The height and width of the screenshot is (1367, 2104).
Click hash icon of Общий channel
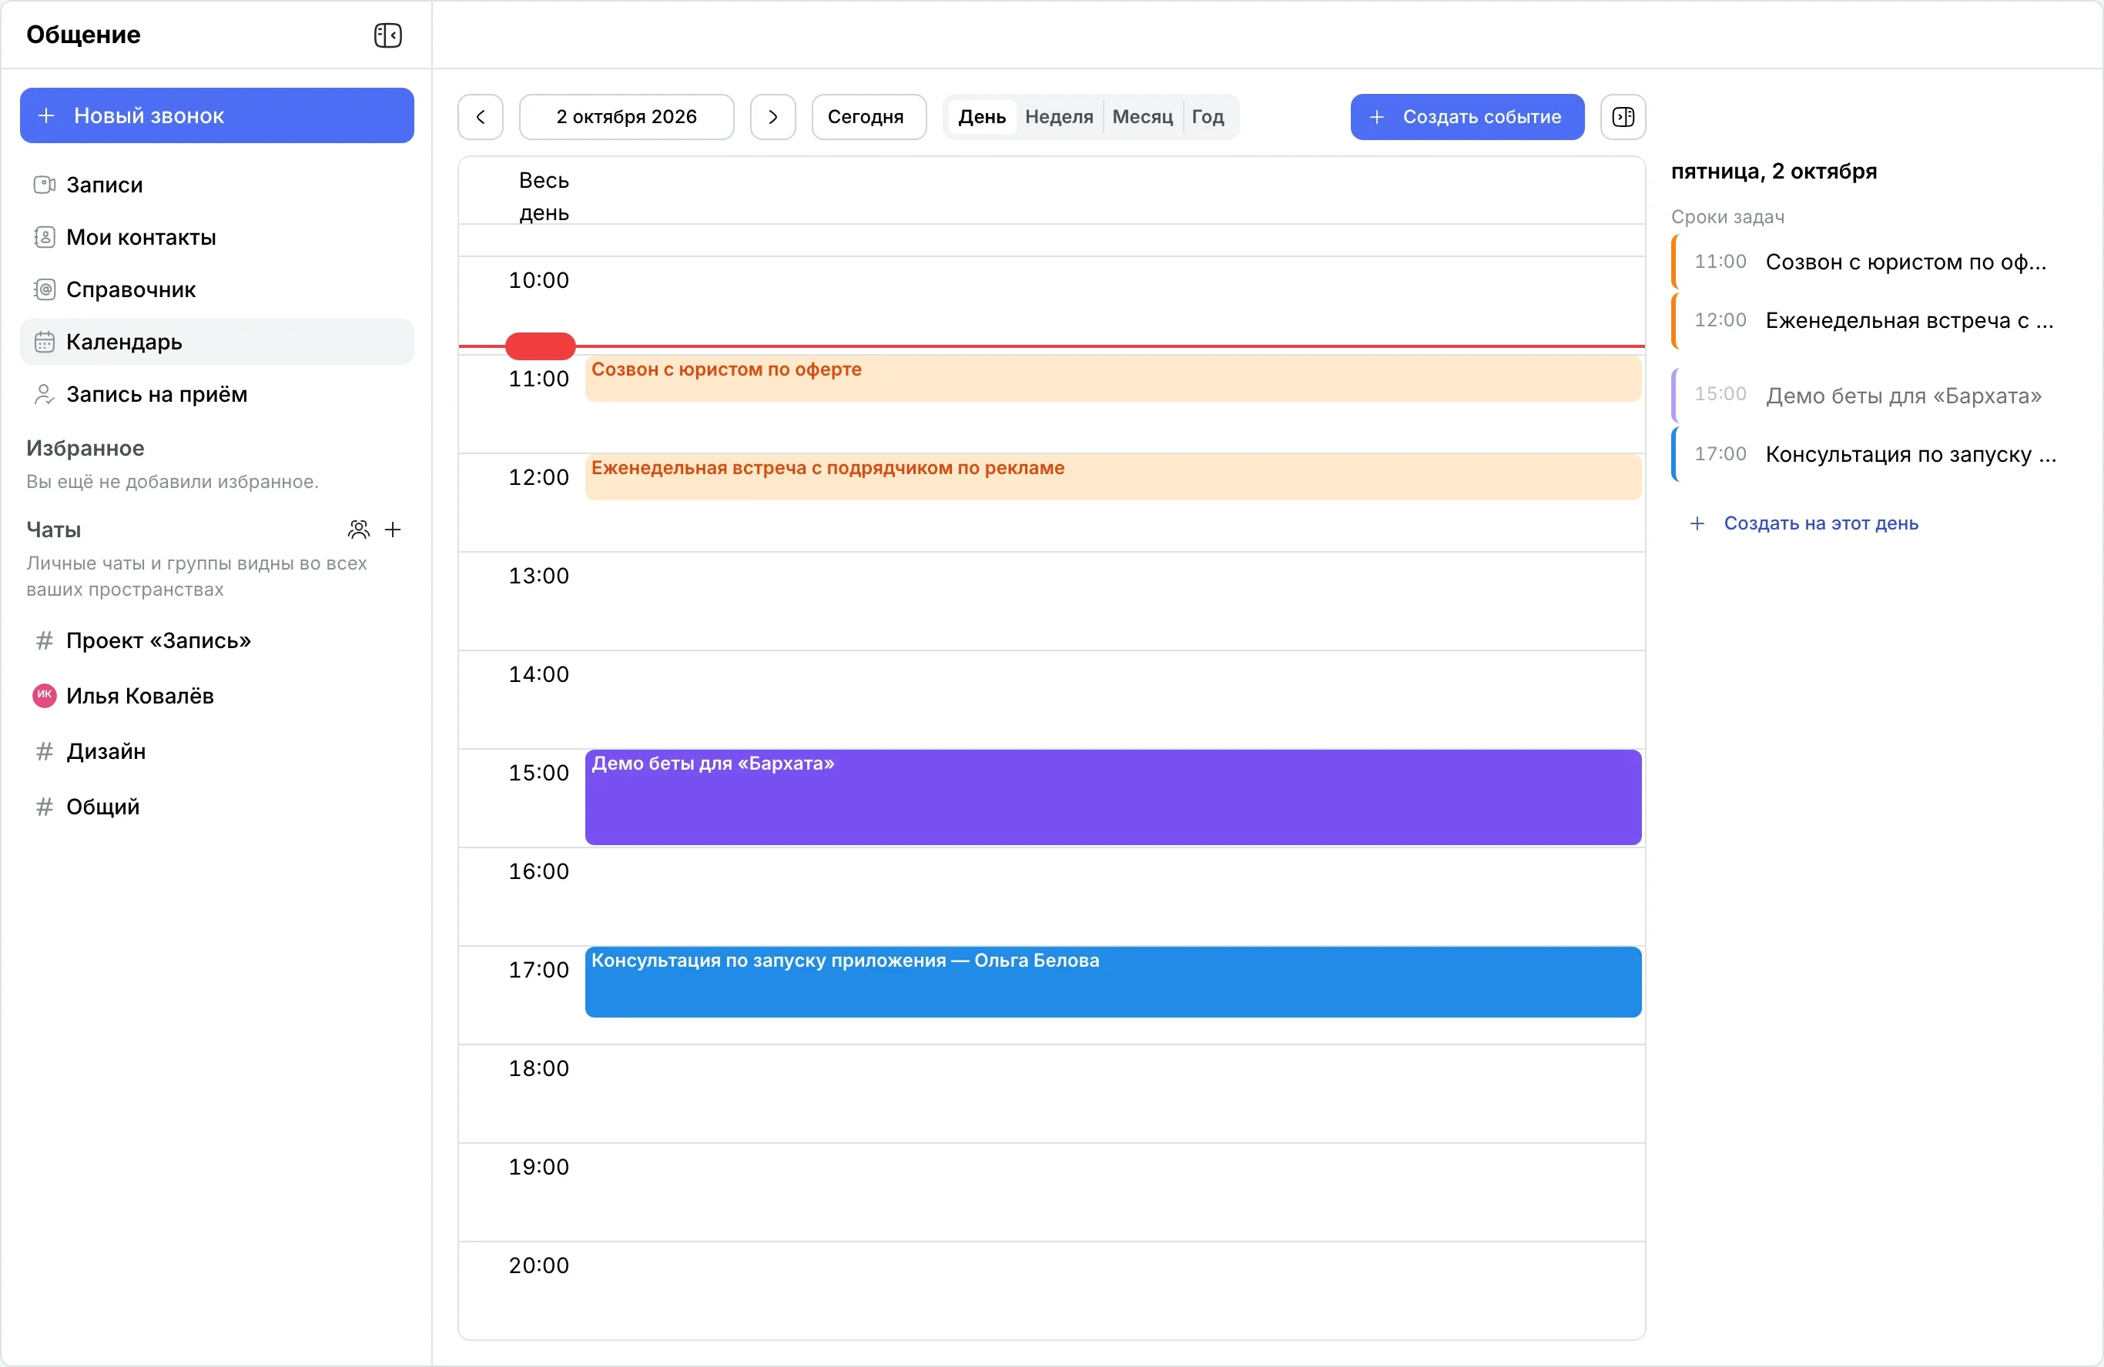click(44, 807)
